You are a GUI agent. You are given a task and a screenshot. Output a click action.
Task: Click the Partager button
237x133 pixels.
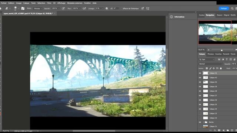224,8
